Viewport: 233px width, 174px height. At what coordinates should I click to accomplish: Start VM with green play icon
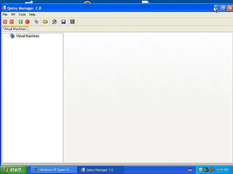click(x=21, y=22)
